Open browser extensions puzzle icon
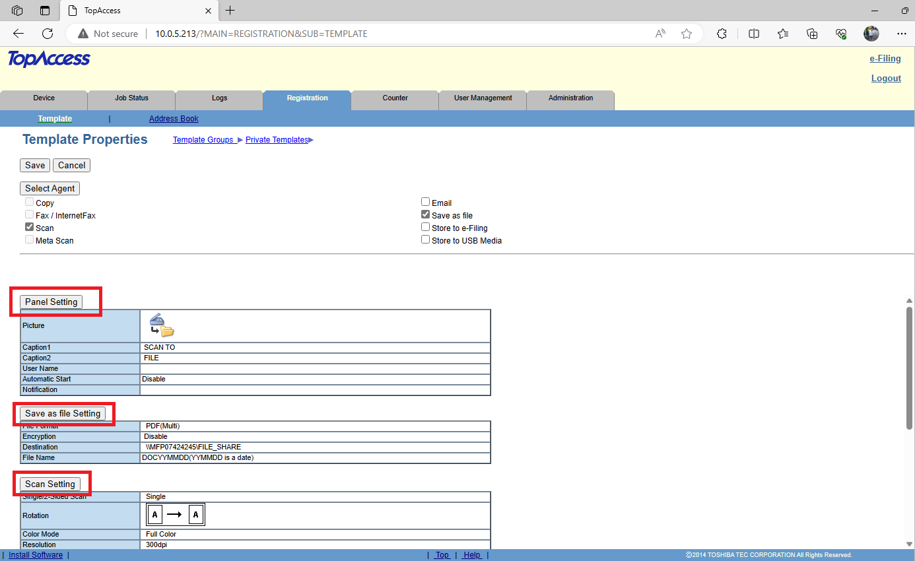The height and width of the screenshot is (561, 915). (x=722, y=34)
